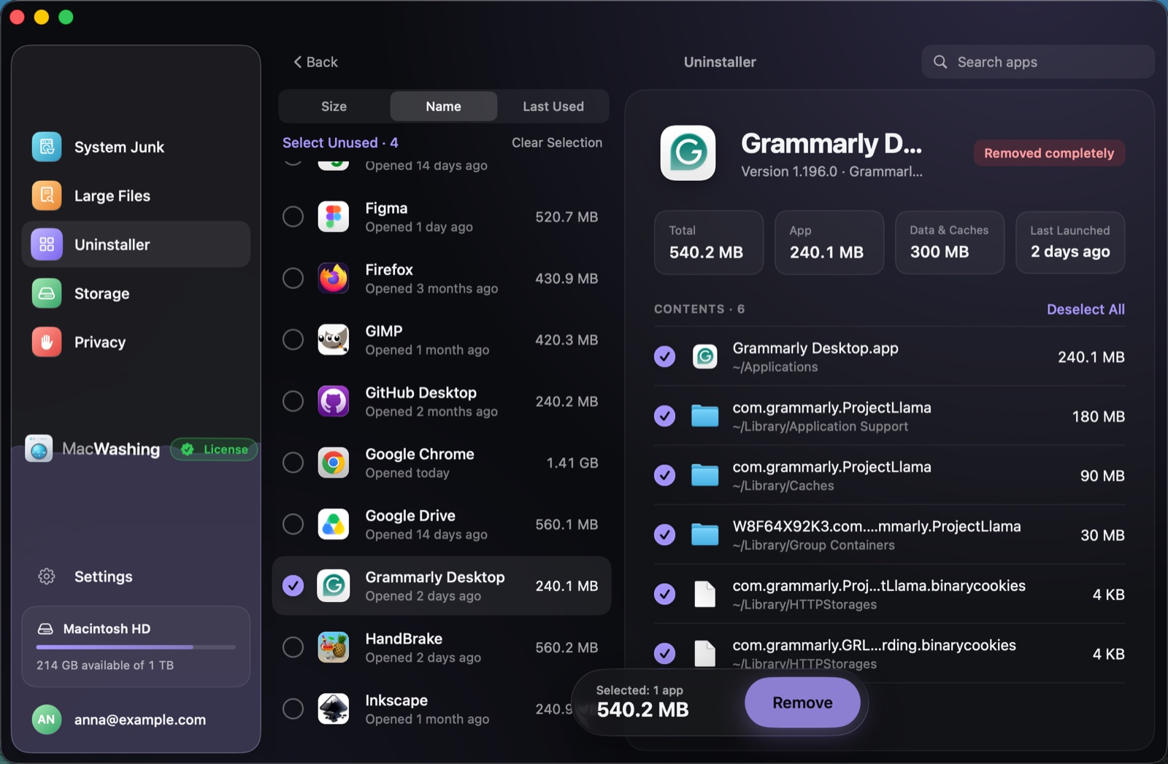
Task: Click the green License badge
Action: tap(214, 449)
